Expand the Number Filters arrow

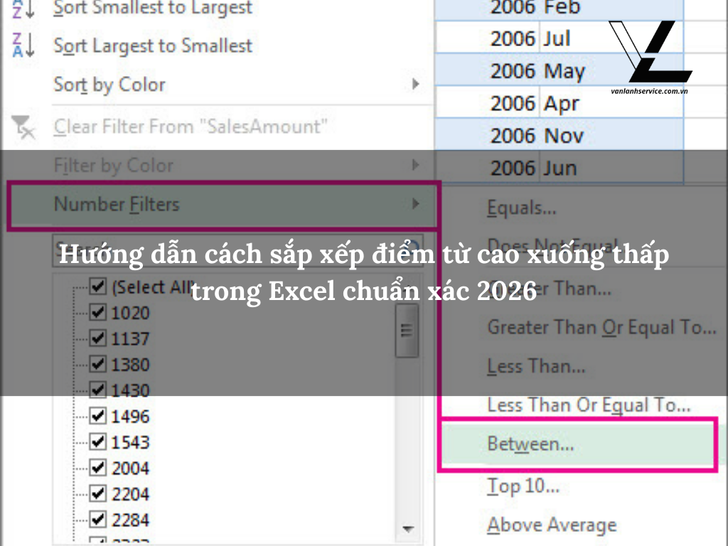(x=415, y=204)
